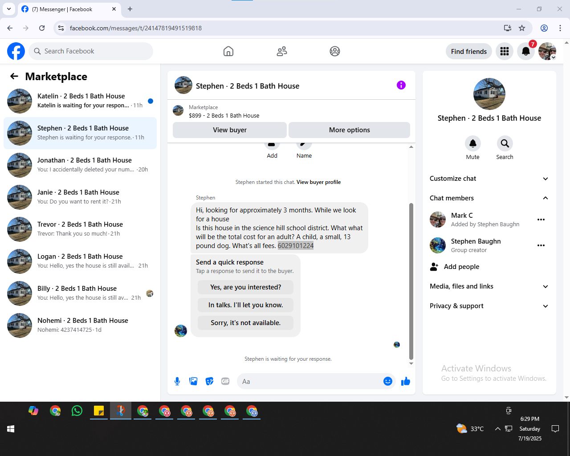The image size is (570, 456).
Task: Open the Facebook menu grid icon
Action: coord(505,51)
